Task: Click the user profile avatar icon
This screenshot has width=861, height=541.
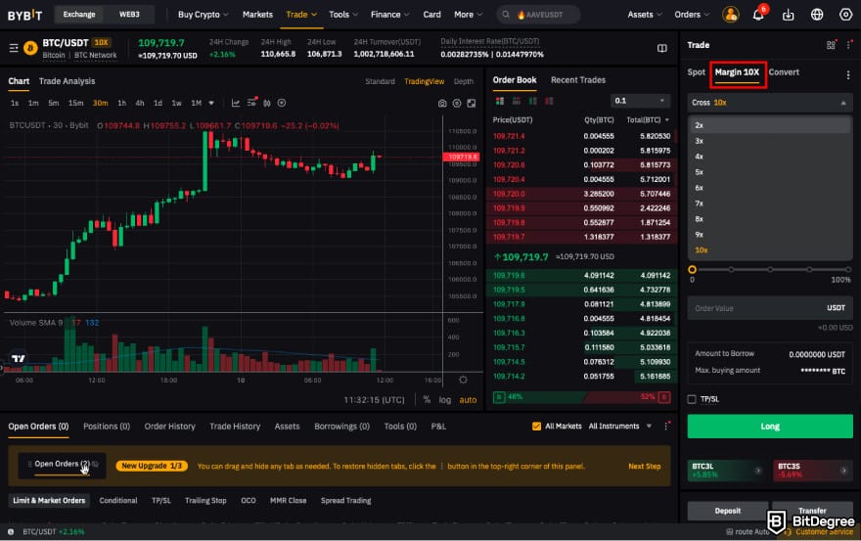Action: (x=730, y=15)
